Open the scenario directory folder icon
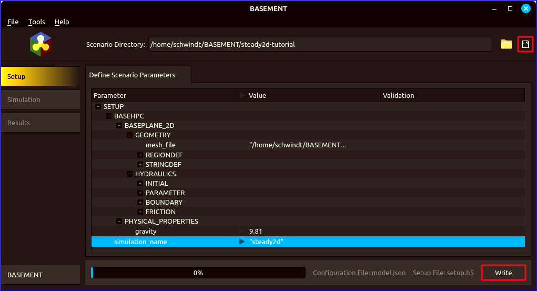The width and height of the screenshot is (537, 291). pyautogui.click(x=506, y=45)
